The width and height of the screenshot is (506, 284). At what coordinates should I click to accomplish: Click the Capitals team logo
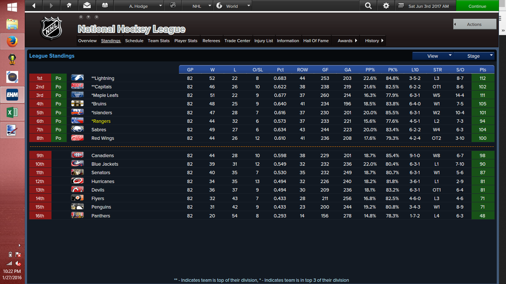coord(78,86)
